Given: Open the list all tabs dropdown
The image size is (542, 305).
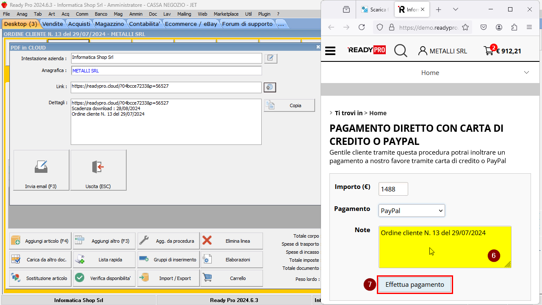Looking at the screenshot, I should click(456, 9).
